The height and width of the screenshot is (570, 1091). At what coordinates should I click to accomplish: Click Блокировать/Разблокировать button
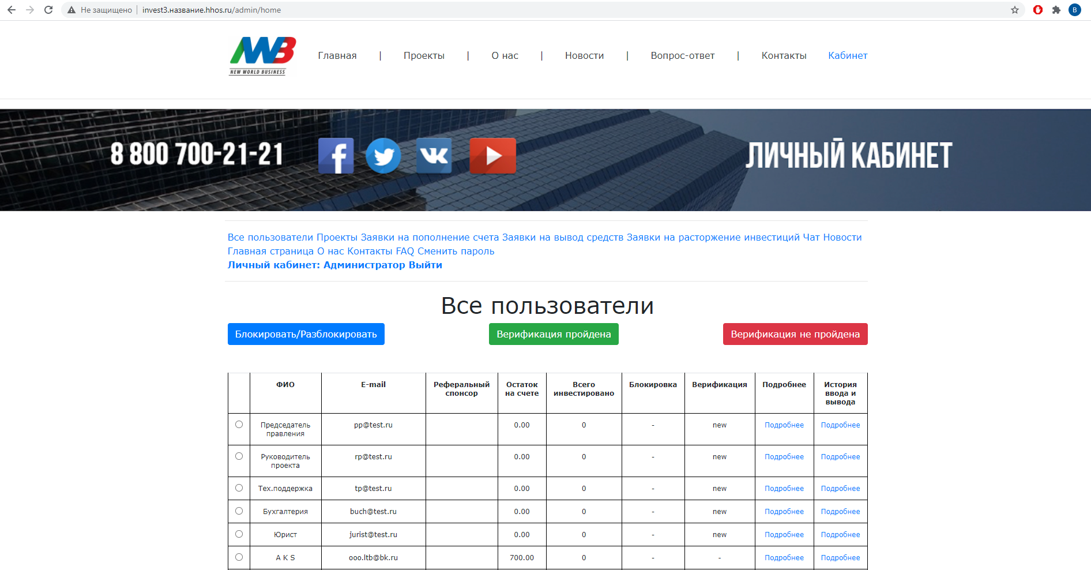pos(306,334)
